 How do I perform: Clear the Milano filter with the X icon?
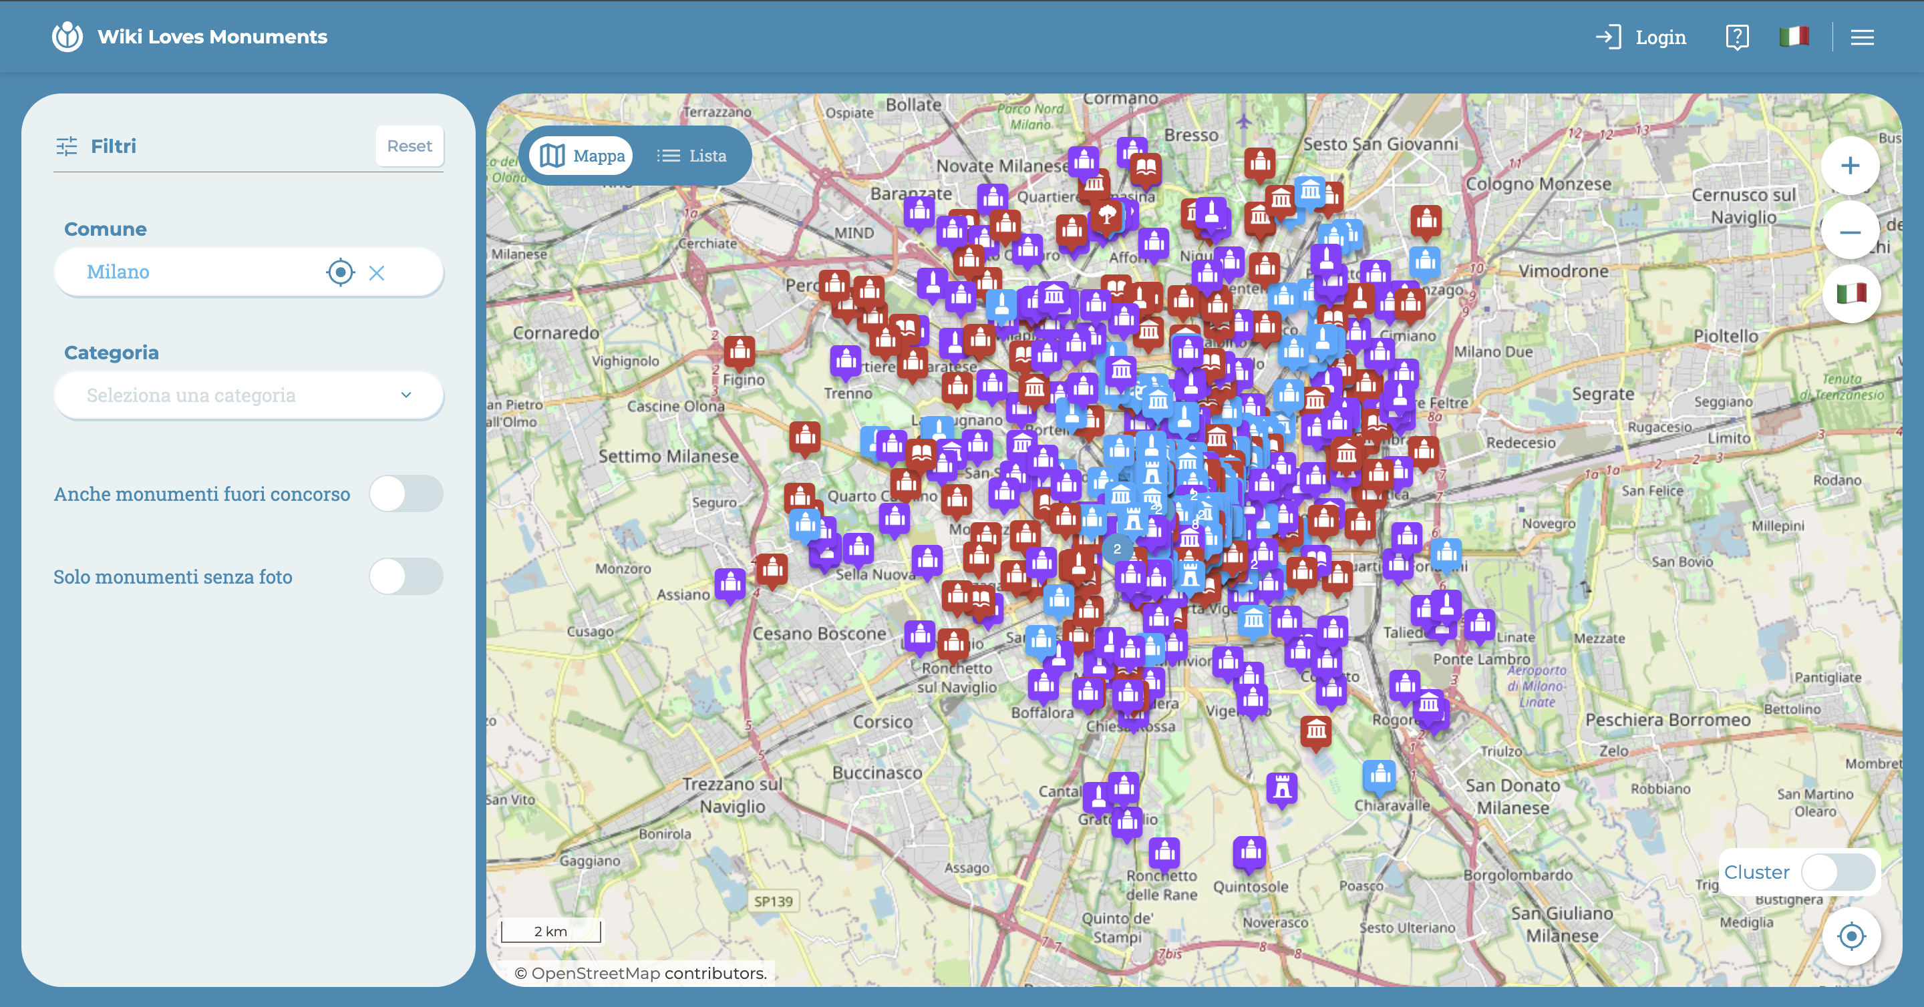click(377, 272)
